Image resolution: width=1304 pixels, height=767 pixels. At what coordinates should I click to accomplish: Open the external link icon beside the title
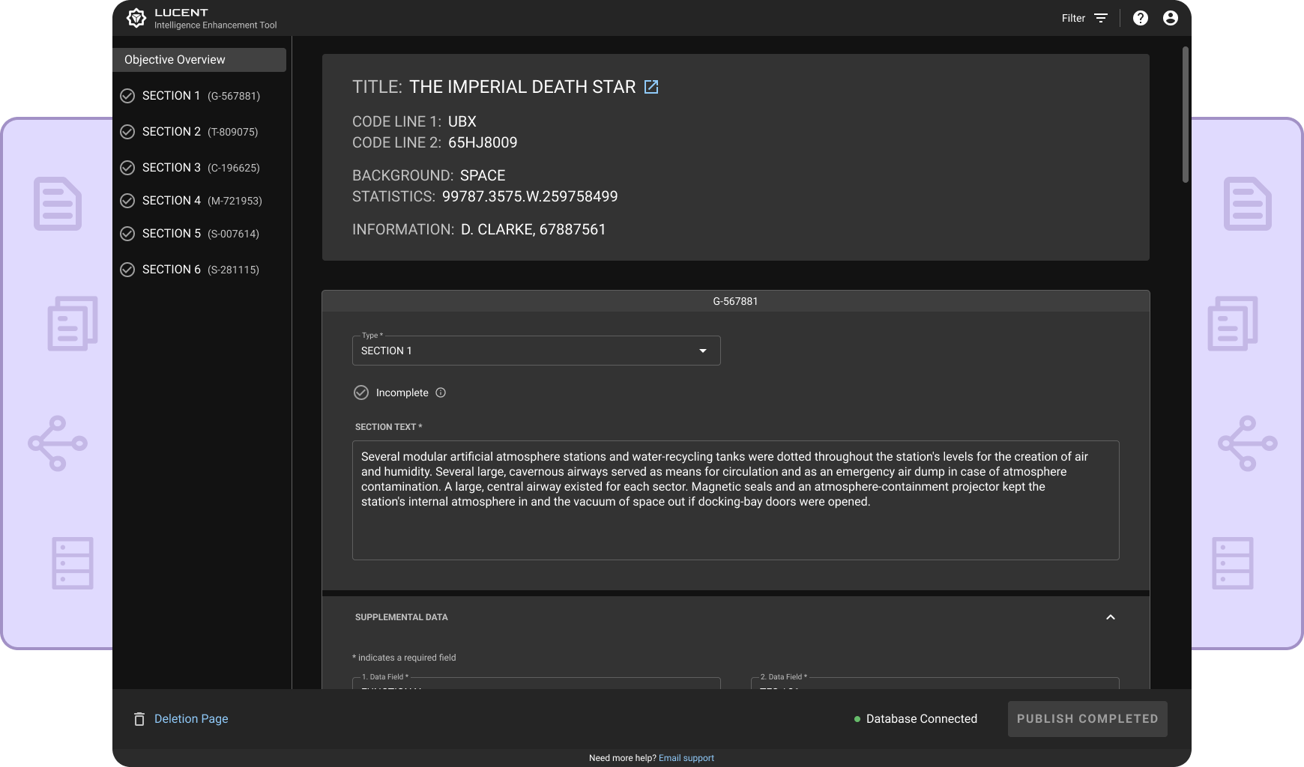point(651,87)
